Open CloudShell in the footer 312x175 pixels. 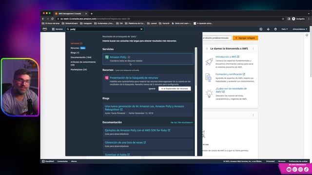(48, 161)
